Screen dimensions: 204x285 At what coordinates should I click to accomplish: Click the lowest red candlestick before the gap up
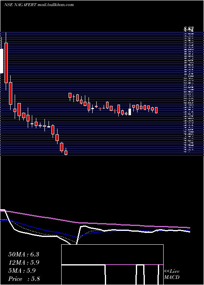click(66, 152)
